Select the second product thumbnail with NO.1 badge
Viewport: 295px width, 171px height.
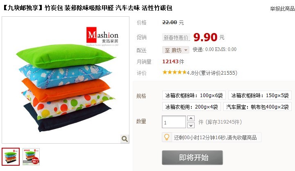pyautogui.click(x=31, y=157)
